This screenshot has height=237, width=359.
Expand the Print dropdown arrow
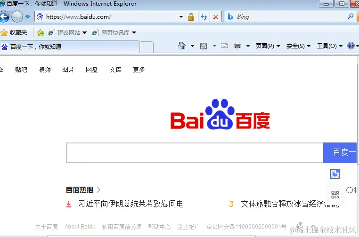pos(248,46)
